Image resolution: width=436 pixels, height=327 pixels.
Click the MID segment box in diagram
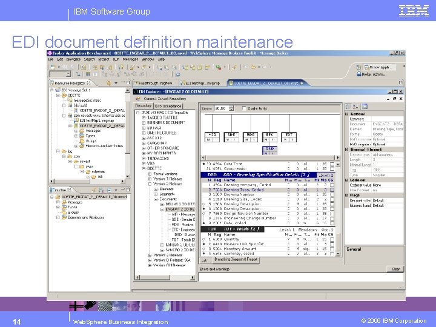212,137
